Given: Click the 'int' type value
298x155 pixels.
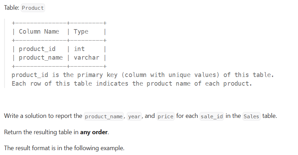Looking at the screenshot, I should click(x=79, y=49).
